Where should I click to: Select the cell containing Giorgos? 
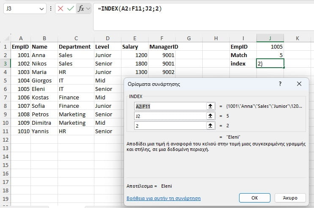point(44,80)
